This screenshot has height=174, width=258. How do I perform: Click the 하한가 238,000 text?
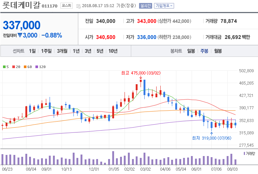coord(174,37)
